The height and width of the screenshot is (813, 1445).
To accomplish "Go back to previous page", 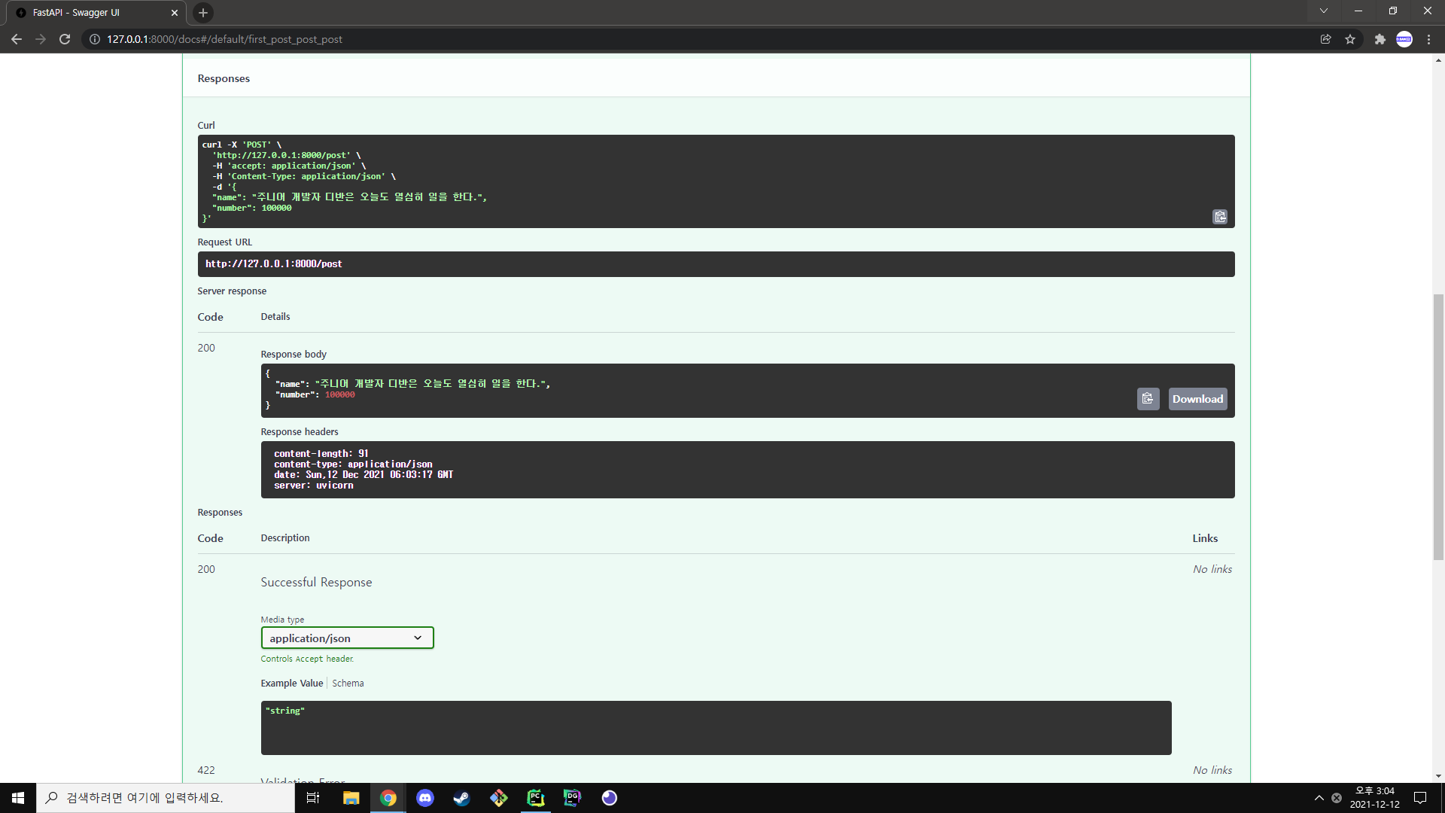I will tap(17, 39).
